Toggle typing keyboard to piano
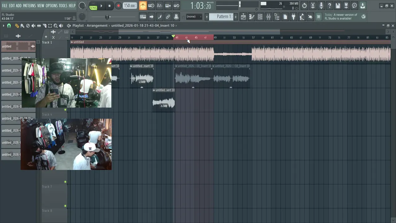 143,17
